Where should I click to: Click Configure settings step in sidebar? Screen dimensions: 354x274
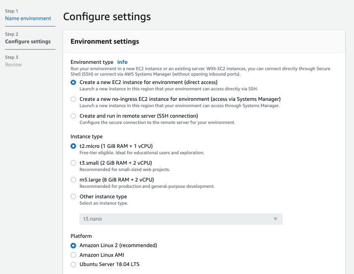(x=28, y=42)
